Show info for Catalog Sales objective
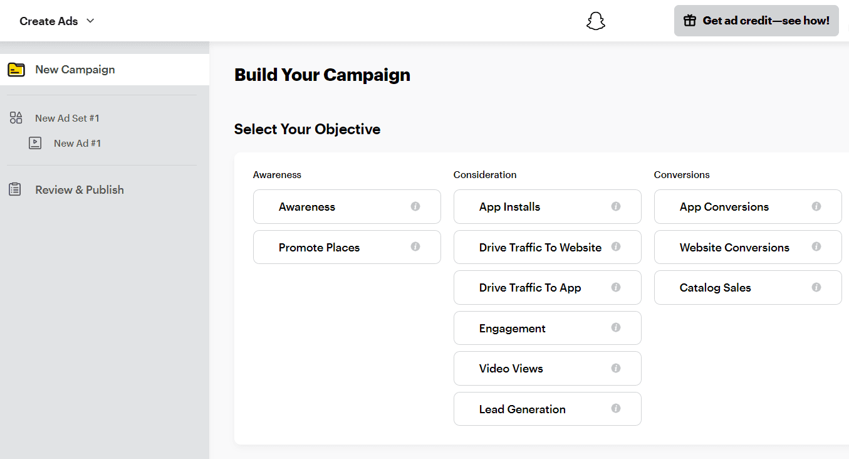The image size is (849, 459). pos(816,287)
